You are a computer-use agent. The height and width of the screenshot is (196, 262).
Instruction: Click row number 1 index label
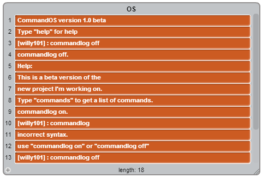click(x=10, y=20)
